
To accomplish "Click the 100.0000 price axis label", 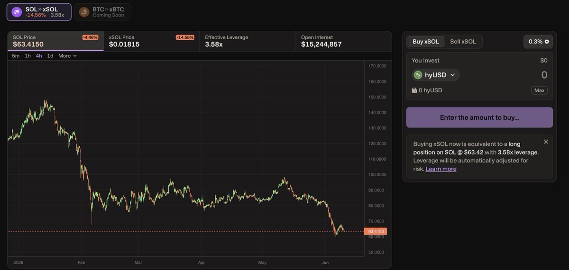I will [x=377, y=175].
